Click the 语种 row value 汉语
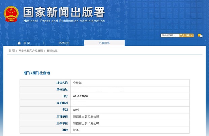The image size is (209, 136). [x=76, y=130]
